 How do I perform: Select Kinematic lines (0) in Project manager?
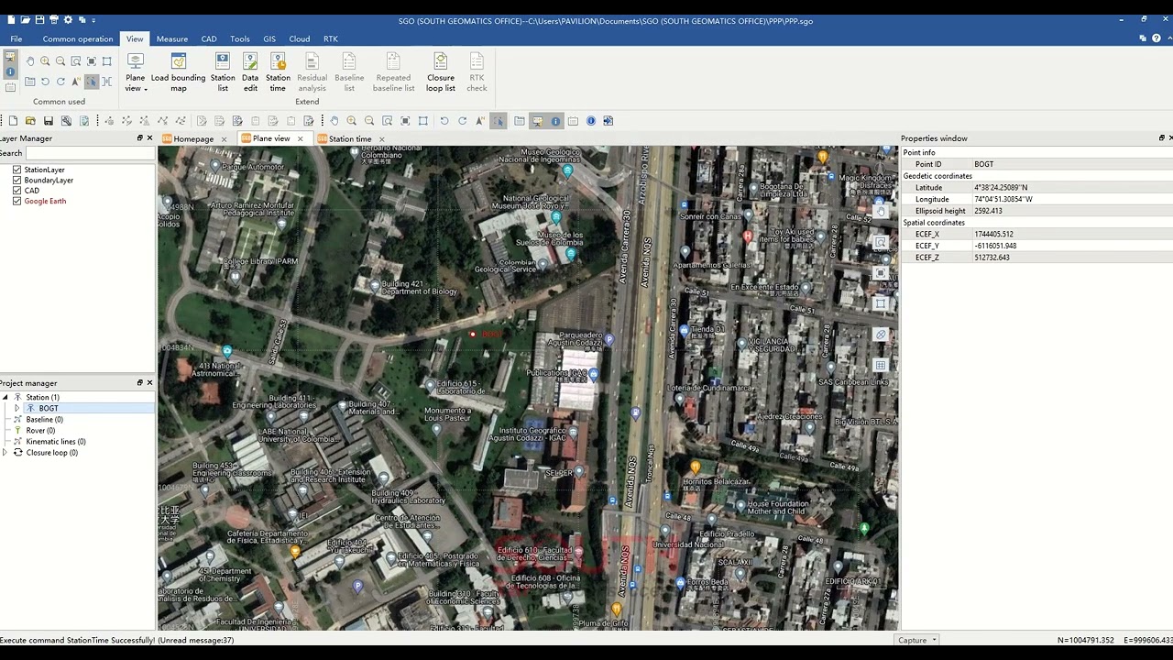click(x=56, y=441)
